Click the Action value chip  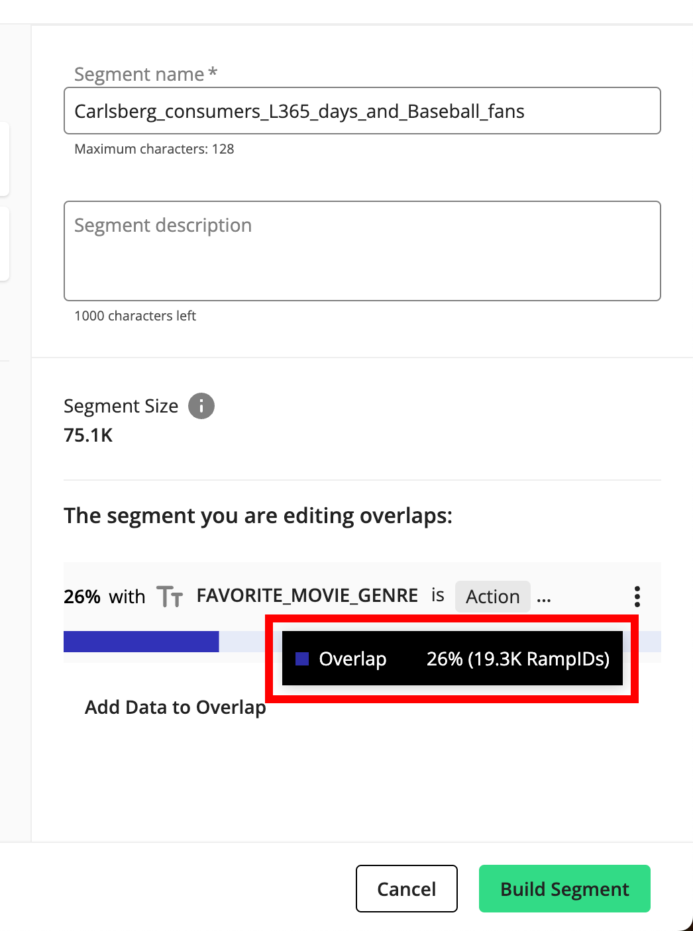[493, 597]
